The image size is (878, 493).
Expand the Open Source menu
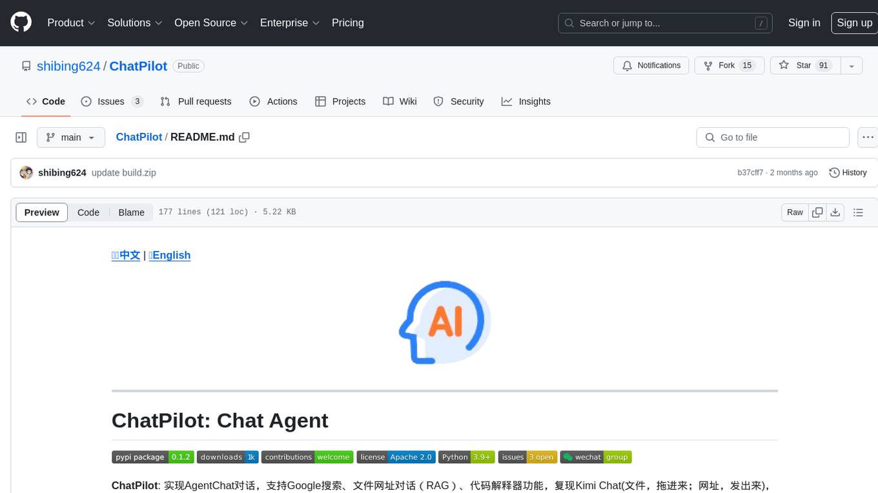(211, 23)
